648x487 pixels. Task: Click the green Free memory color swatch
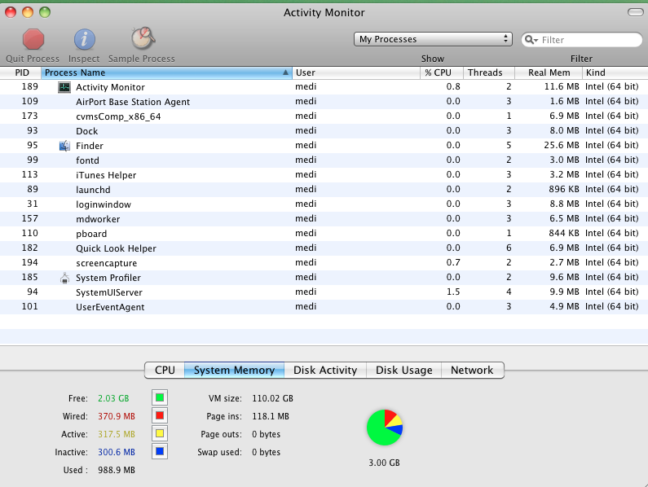(x=160, y=397)
